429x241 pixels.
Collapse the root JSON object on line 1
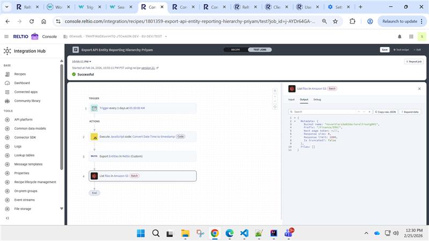295,118
